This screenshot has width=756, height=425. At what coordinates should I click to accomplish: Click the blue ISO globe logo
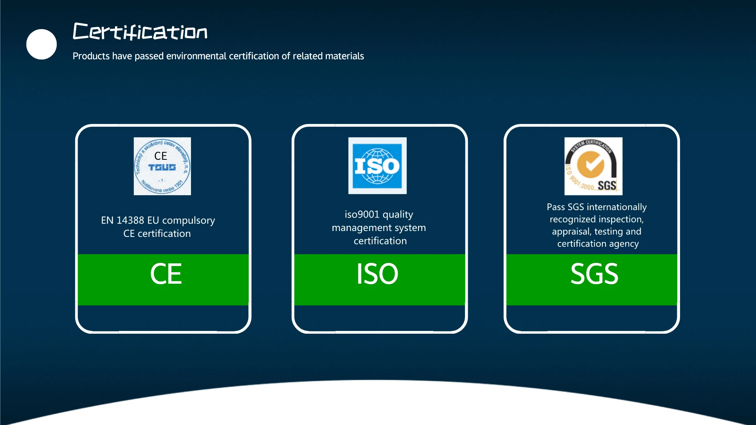(377, 166)
